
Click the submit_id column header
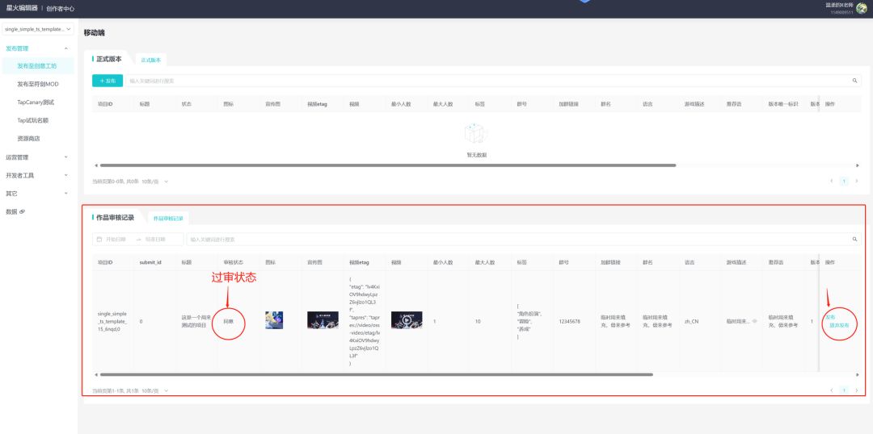click(150, 261)
